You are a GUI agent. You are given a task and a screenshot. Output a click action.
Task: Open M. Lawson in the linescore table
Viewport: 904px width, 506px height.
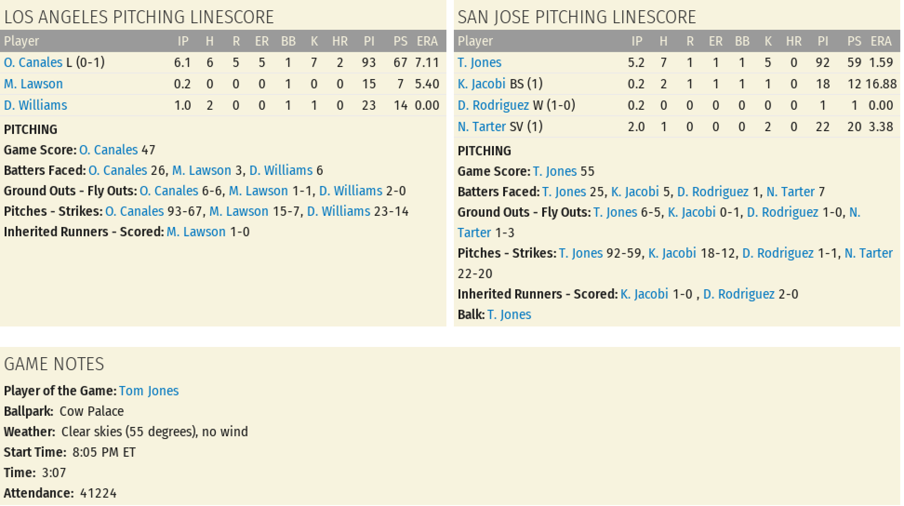[x=33, y=84]
